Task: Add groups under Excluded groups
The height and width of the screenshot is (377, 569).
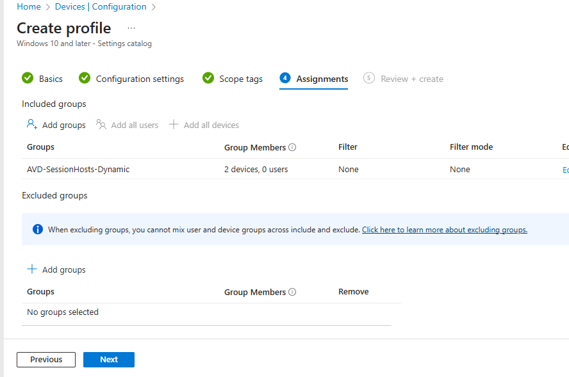Action: tap(56, 269)
